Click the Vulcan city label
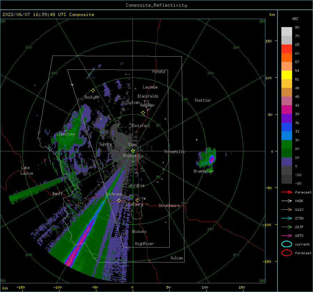This screenshot has width=313, height=292. (x=177, y=258)
